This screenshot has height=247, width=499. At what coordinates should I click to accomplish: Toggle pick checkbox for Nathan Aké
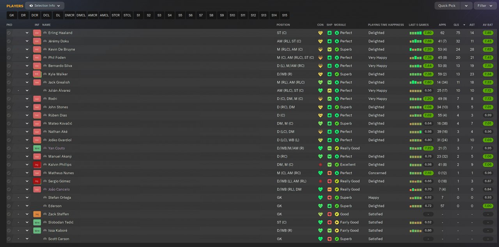(9, 132)
